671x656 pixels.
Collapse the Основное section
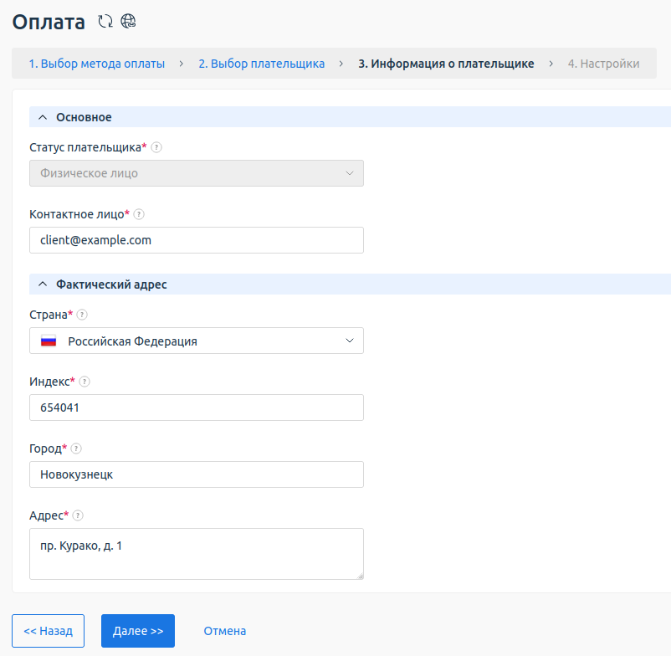43,117
